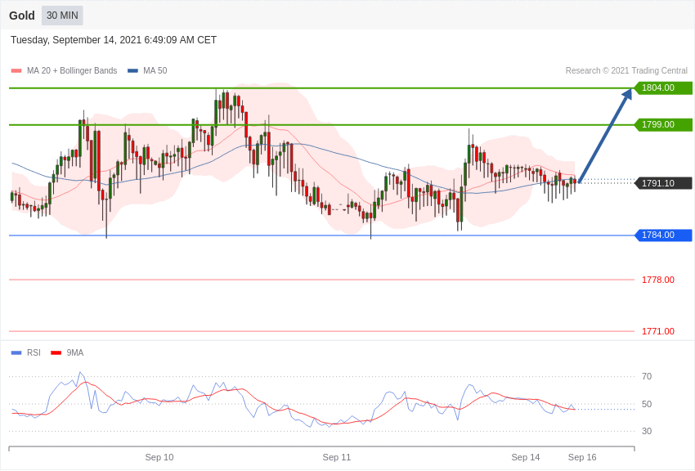Click the Sep 11 date axis label
The width and height of the screenshot is (695, 471).
click(x=336, y=457)
